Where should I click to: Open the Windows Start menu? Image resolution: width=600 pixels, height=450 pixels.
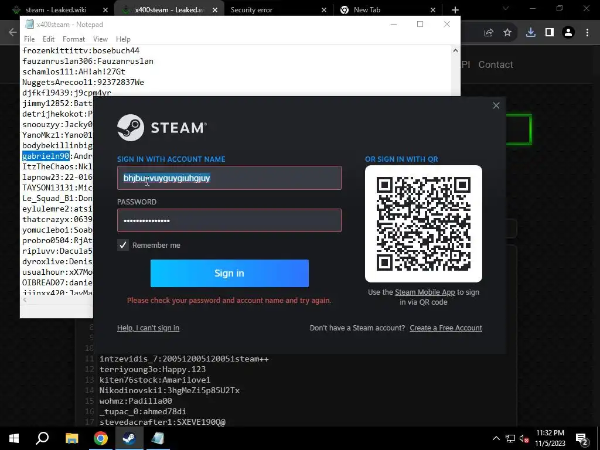14,438
